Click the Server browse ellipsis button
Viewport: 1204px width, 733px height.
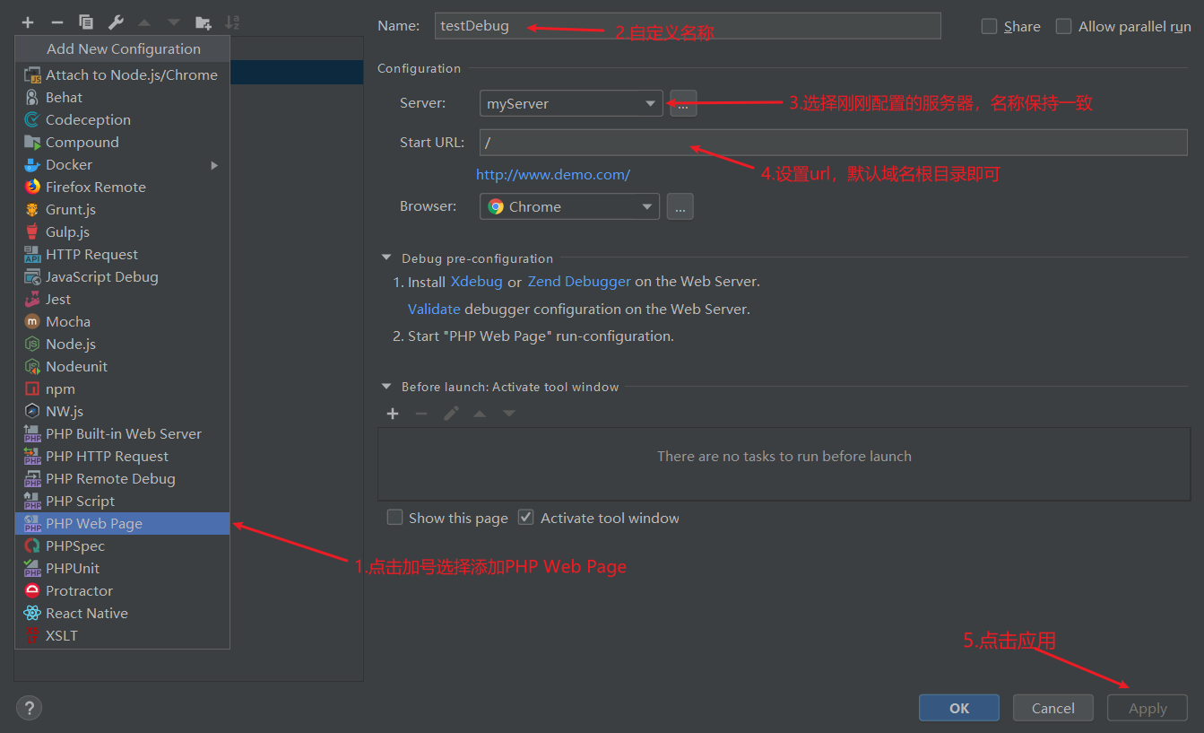tap(682, 104)
